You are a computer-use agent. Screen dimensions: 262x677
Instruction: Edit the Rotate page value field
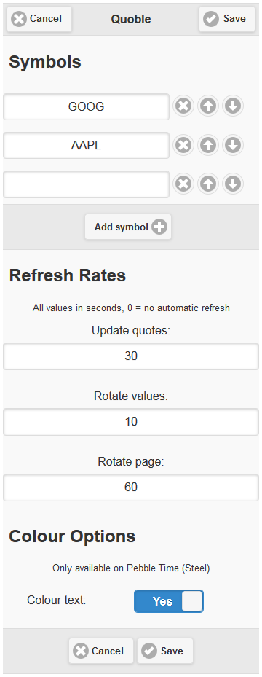click(131, 488)
